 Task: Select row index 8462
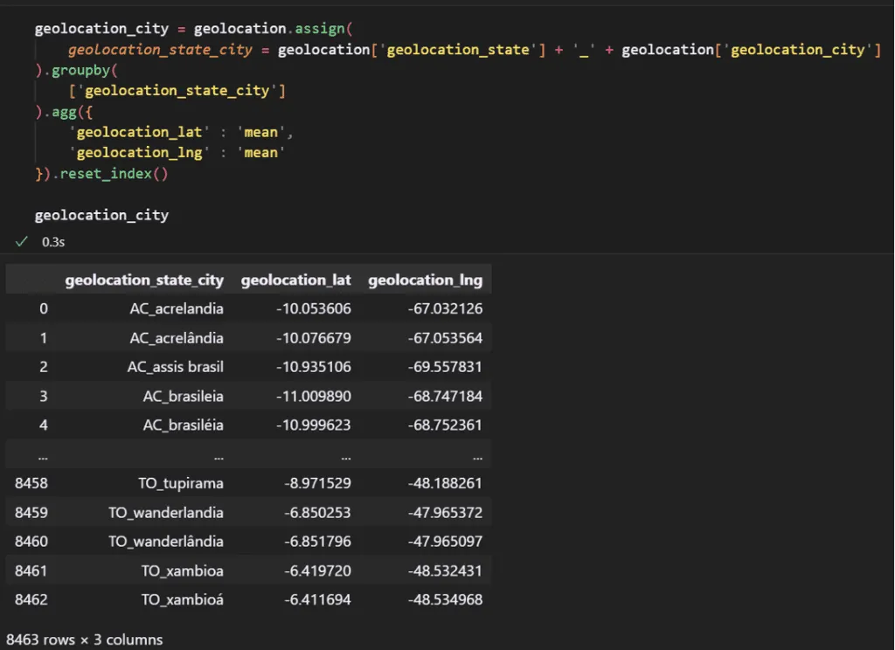tap(31, 599)
